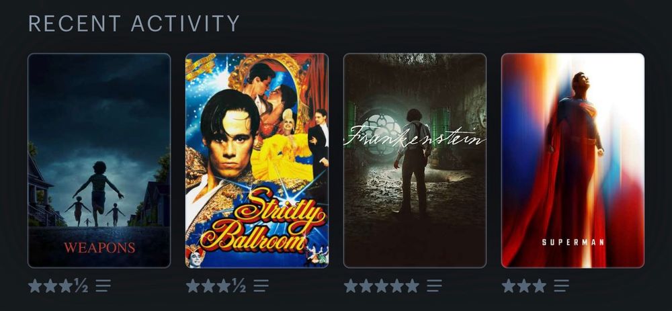
Task: Click the first star under Weapons
Action: [x=35, y=285]
